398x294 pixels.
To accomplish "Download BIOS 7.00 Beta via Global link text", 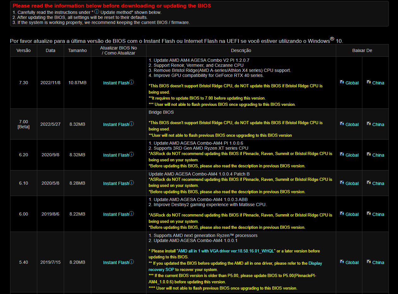I will pos(352,124).
